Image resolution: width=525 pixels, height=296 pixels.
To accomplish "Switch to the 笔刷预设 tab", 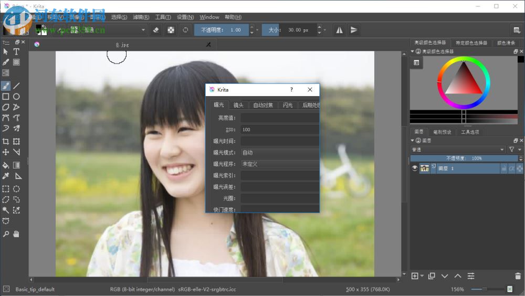I will [x=442, y=132].
